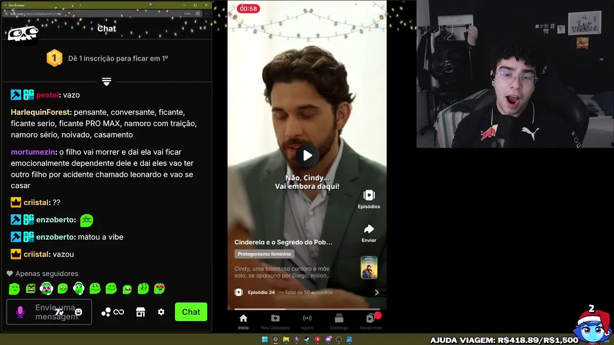Click mortumezin username in chat
The height and width of the screenshot is (345, 614).
[x=33, y=152]
